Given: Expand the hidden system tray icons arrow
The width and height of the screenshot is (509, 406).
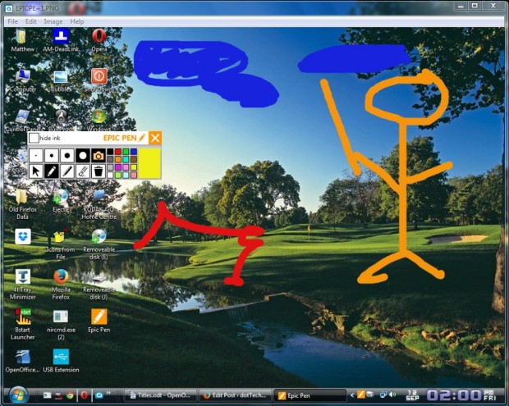Looking at the screenshot, I should 352,395.
